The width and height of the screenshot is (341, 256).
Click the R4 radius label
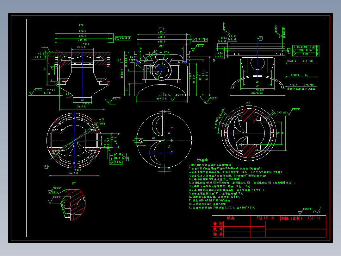tap(132, 57)
